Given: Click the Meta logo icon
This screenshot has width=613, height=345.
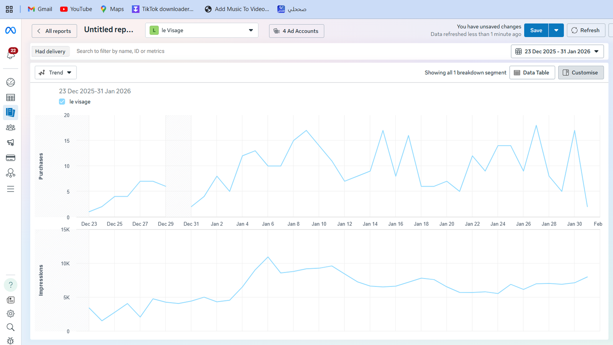Looking at the screenshot, I should pos(10,31).
